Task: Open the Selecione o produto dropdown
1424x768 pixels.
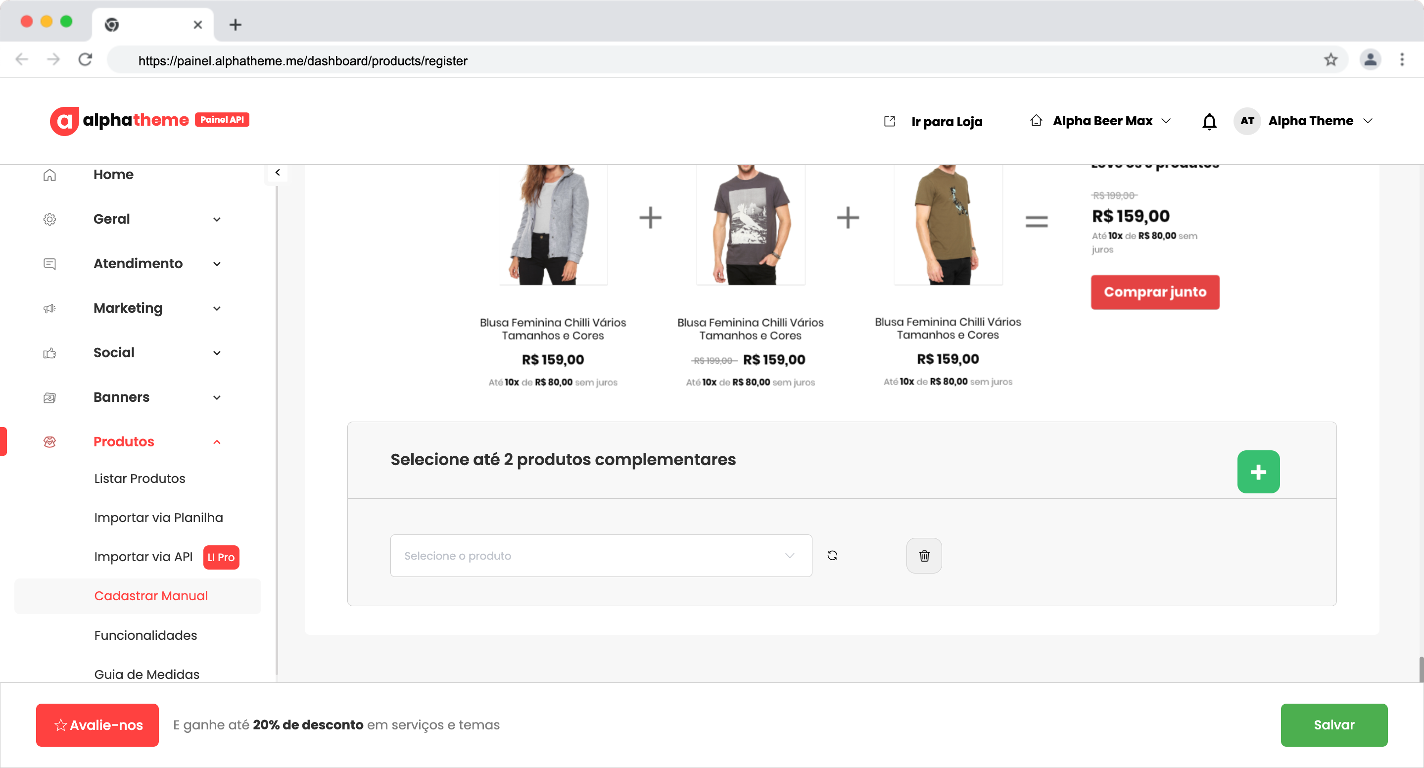Action: (x=600, y=555)
